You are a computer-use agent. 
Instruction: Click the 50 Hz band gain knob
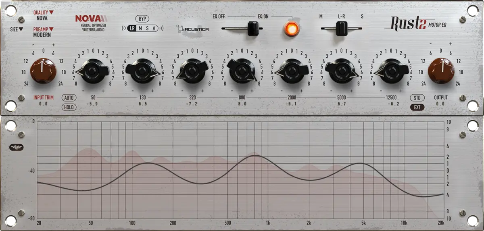pyautogui.click(x=92, y=71)
